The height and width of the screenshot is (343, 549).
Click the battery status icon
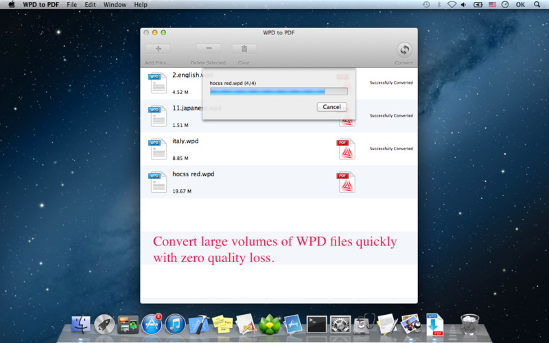478,5
